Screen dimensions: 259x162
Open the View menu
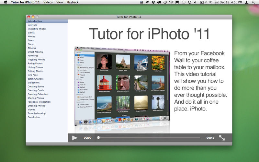tap(60, 2)
